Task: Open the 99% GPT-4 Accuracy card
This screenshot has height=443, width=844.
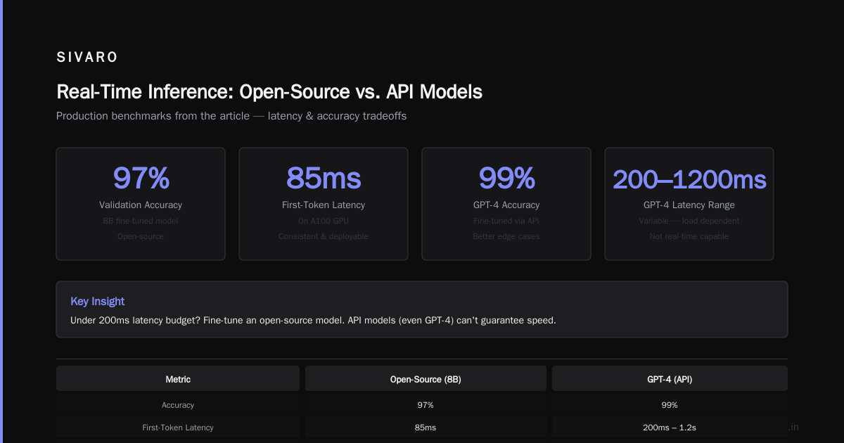Action: pos(506,204)
